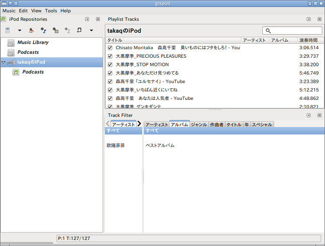Click the Add Playlist file icon

point(67,31)
